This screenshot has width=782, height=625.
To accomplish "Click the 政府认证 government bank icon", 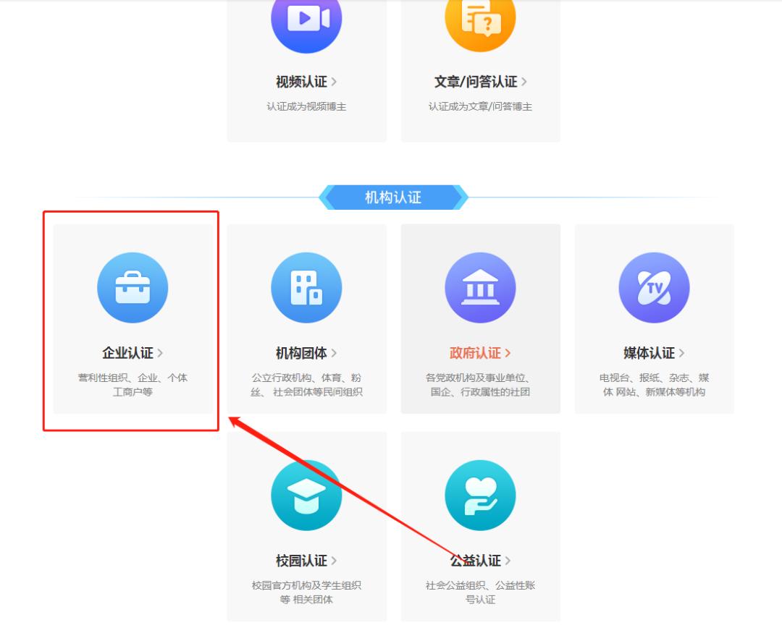I will click(x=480, y=286).
